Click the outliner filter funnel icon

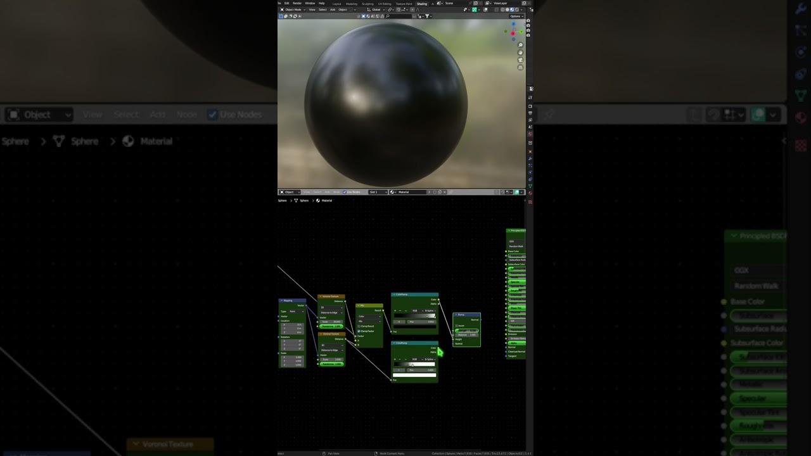tap(427, 16)
